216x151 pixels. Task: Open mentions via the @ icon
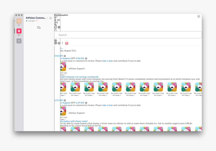point(56,43)
